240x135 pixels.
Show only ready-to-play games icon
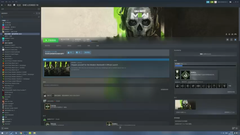39,13
